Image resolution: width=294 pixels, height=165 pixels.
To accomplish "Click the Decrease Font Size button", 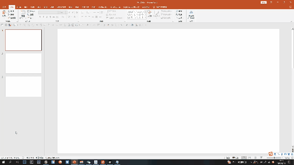I will 73,12.
